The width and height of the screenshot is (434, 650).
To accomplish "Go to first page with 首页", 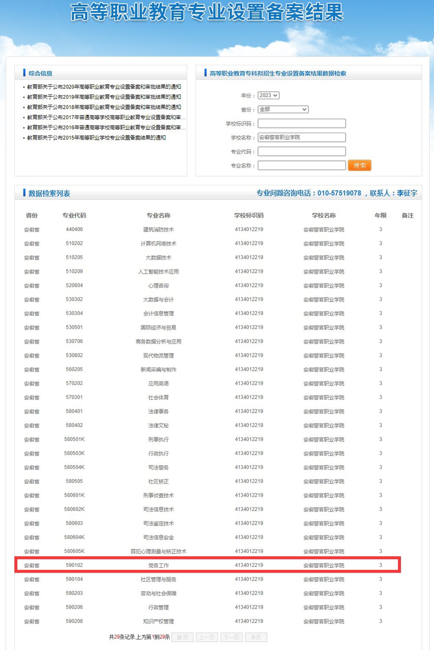I will [x=182, y=637].
